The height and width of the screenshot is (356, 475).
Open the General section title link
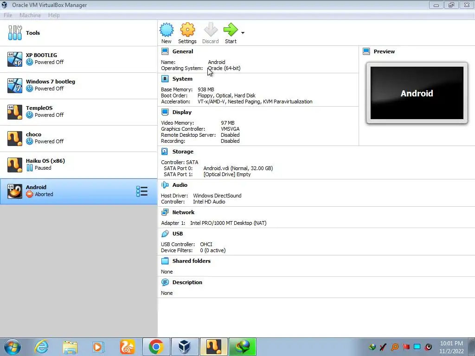click(183, 51)
